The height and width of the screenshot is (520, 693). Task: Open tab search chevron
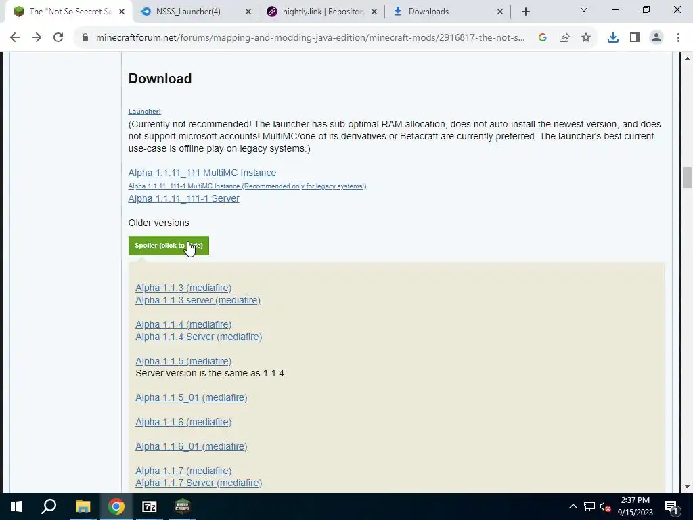pos(584,9)
